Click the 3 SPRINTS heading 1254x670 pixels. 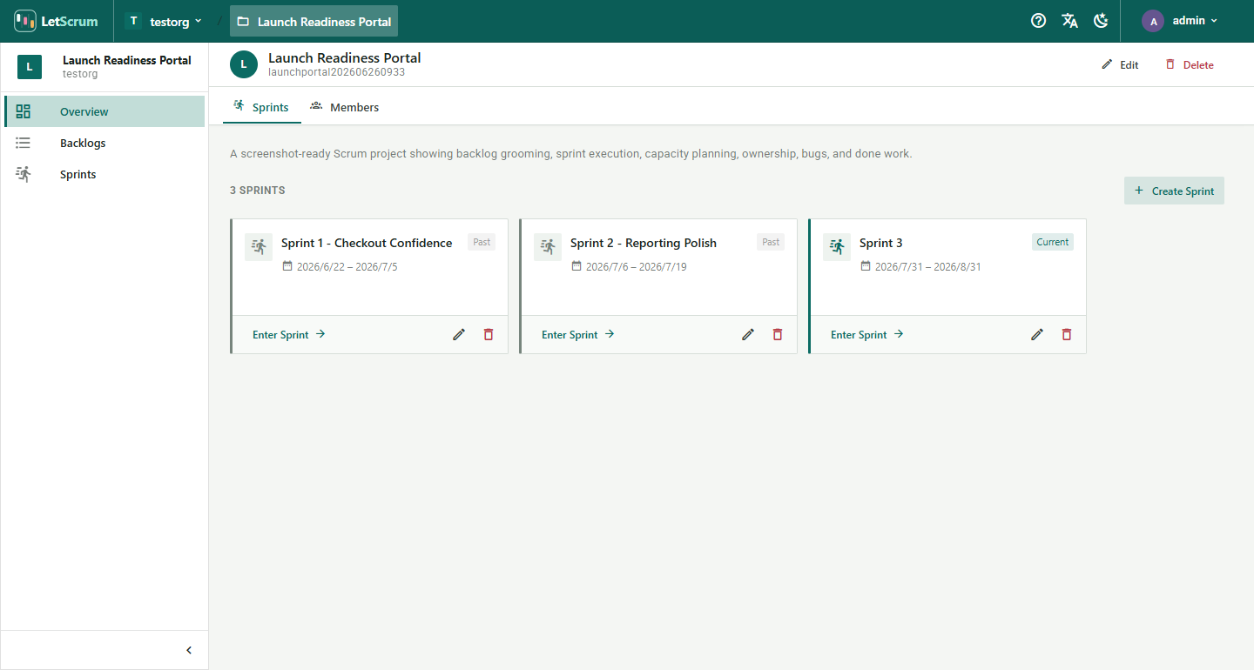(x=258, y=190)
